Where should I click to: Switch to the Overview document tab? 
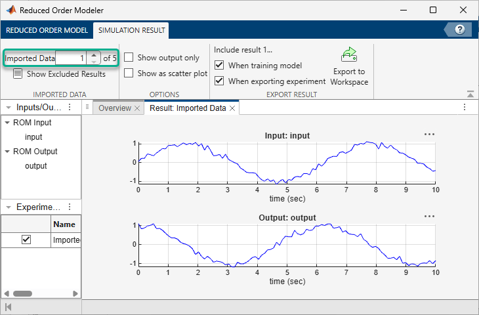pos(115,108)
